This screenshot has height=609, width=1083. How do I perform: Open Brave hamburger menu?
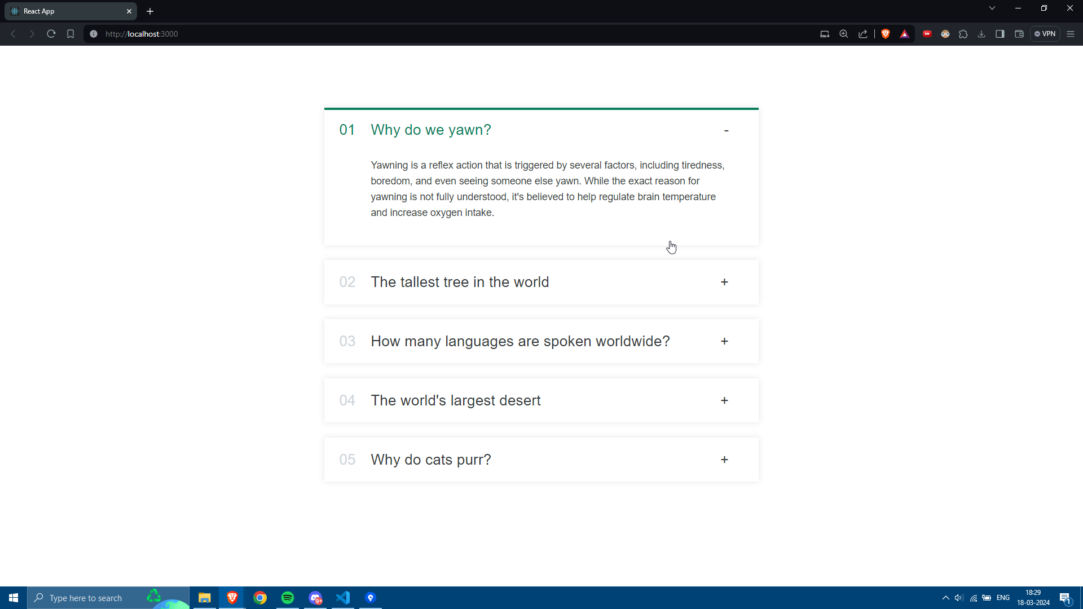click(x=1071, y=34)
